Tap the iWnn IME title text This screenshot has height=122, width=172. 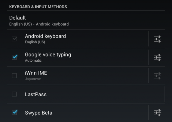click(x=36, y=73)
